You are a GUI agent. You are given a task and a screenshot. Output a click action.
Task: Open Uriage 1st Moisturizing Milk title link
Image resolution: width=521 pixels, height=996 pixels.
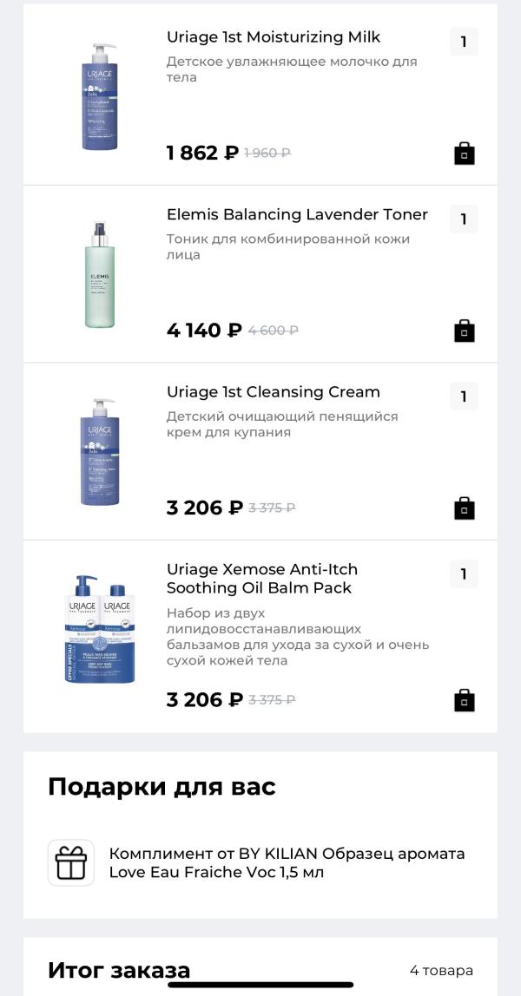(274, 37)
